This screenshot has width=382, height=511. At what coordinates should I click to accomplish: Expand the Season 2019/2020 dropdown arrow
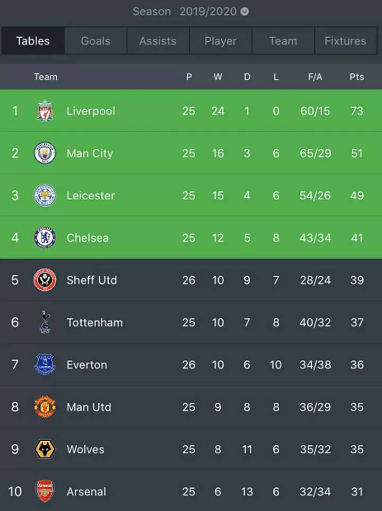[245, 12]
